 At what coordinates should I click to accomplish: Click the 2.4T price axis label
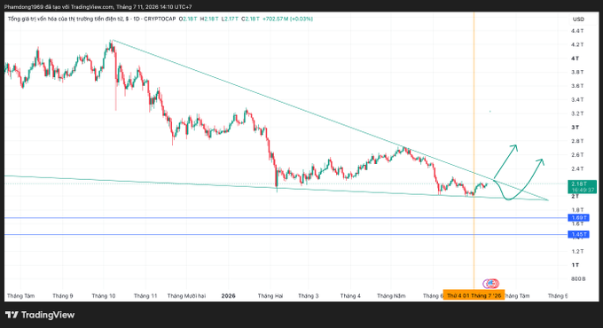(x=577, y=168)
